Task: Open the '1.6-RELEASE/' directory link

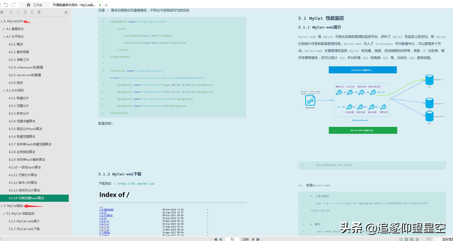Action: [107, 209]
